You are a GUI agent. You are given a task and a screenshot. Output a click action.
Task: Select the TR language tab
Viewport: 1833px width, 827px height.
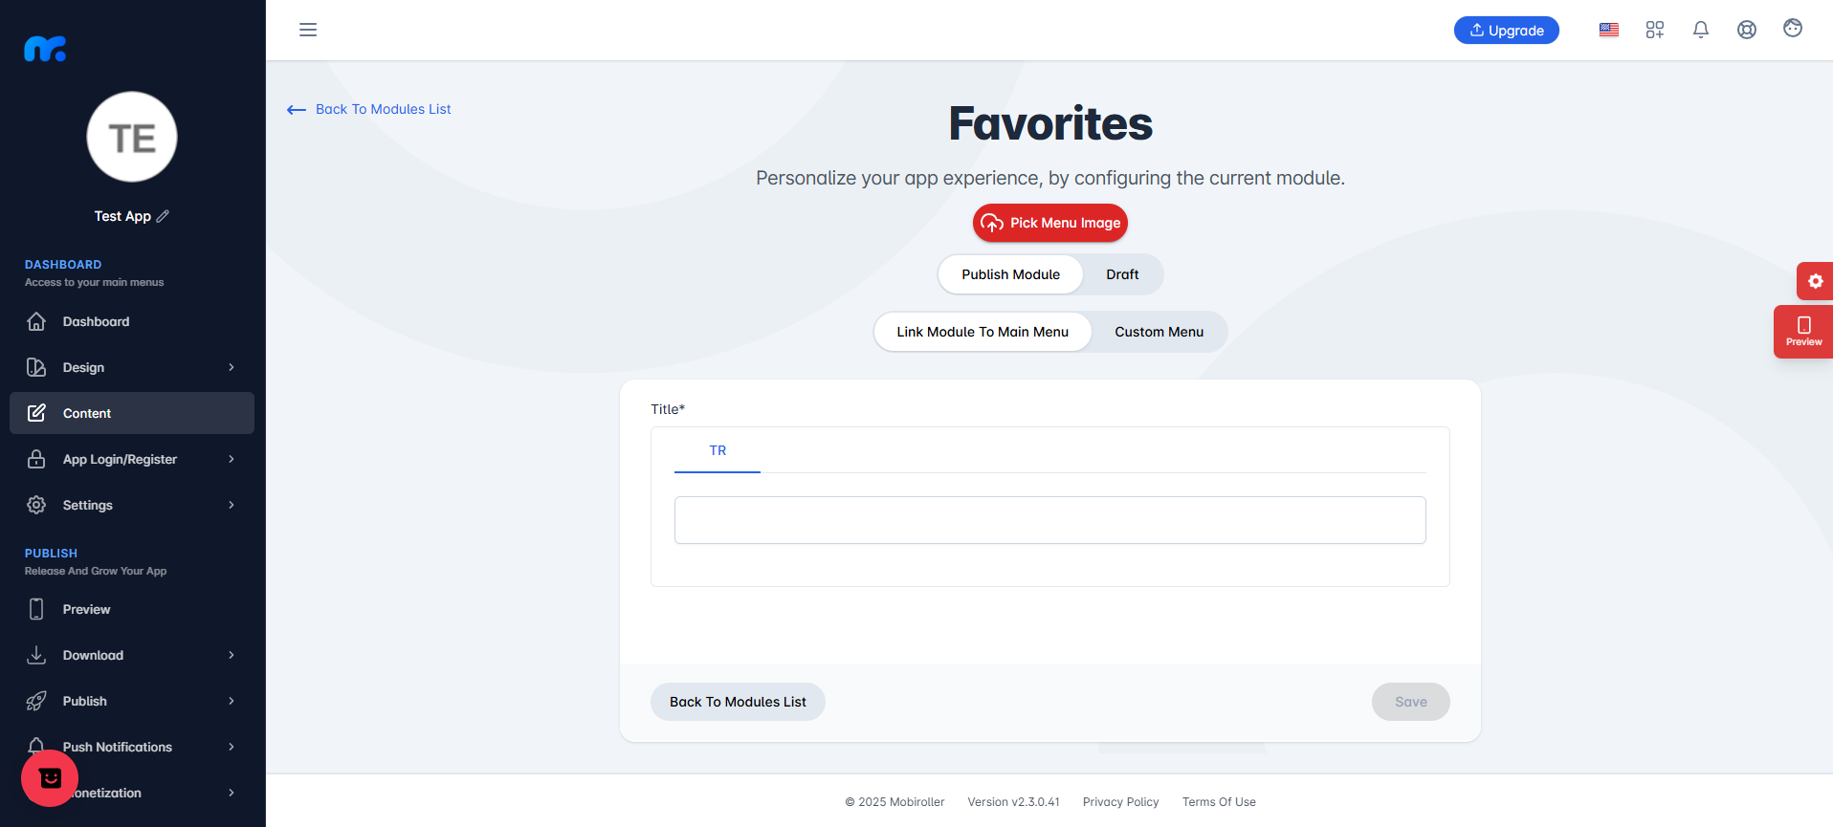(x=718, y=450)
